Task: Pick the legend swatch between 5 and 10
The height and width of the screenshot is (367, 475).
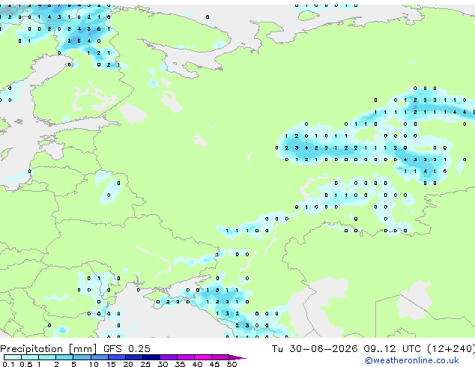Action: [82, 357]
